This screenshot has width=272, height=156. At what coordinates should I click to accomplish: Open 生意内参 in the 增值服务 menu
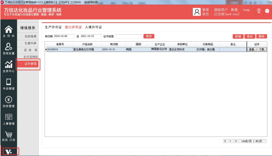coord(31,43)
